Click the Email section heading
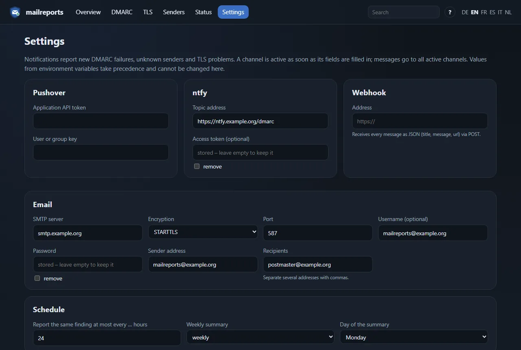The width and height of the screenshot is (521, 350). (x=42, y=205)
